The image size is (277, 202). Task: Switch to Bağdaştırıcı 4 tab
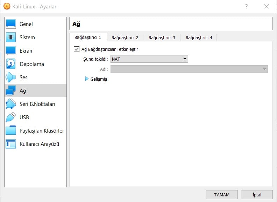[199, 38]
